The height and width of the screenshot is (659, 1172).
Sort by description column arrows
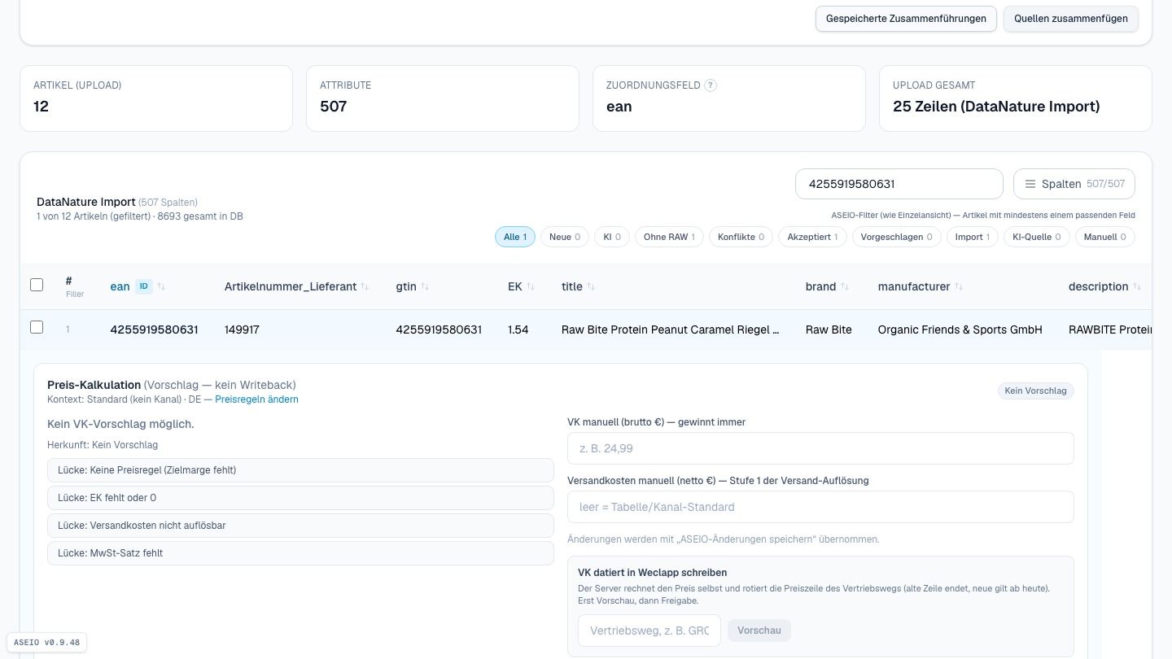(x=1137, y=286)
